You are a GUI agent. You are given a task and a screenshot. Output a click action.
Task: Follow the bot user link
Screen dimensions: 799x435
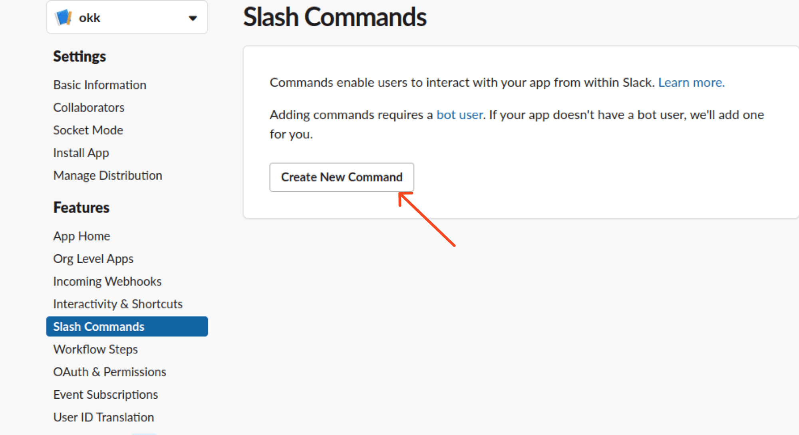point(458,115)
